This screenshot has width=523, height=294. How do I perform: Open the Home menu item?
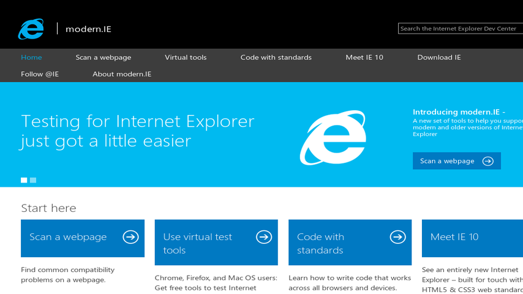(x=31, y=58)
